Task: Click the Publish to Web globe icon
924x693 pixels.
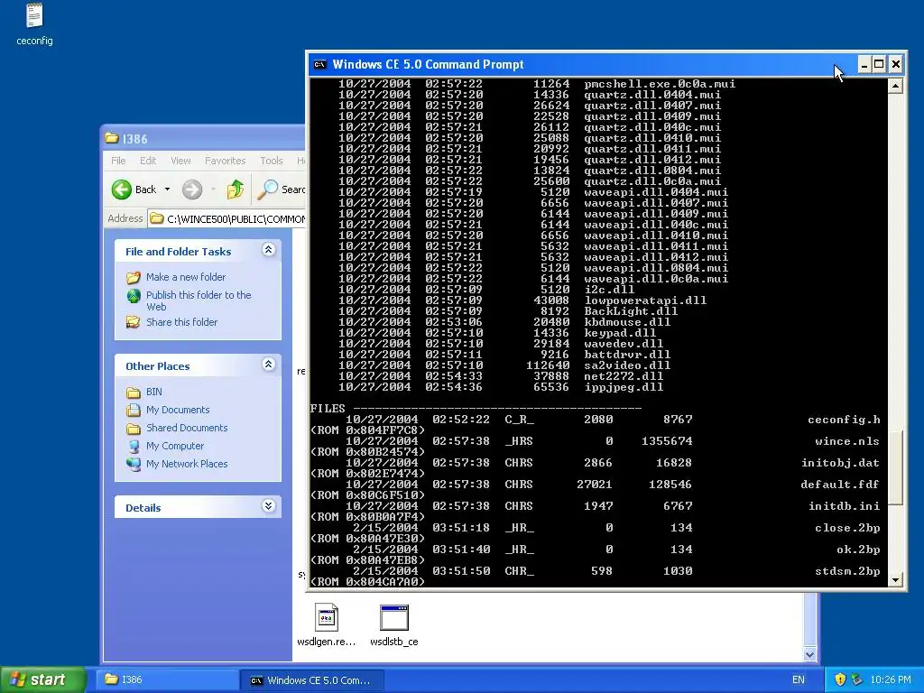Action: (134, 295)
